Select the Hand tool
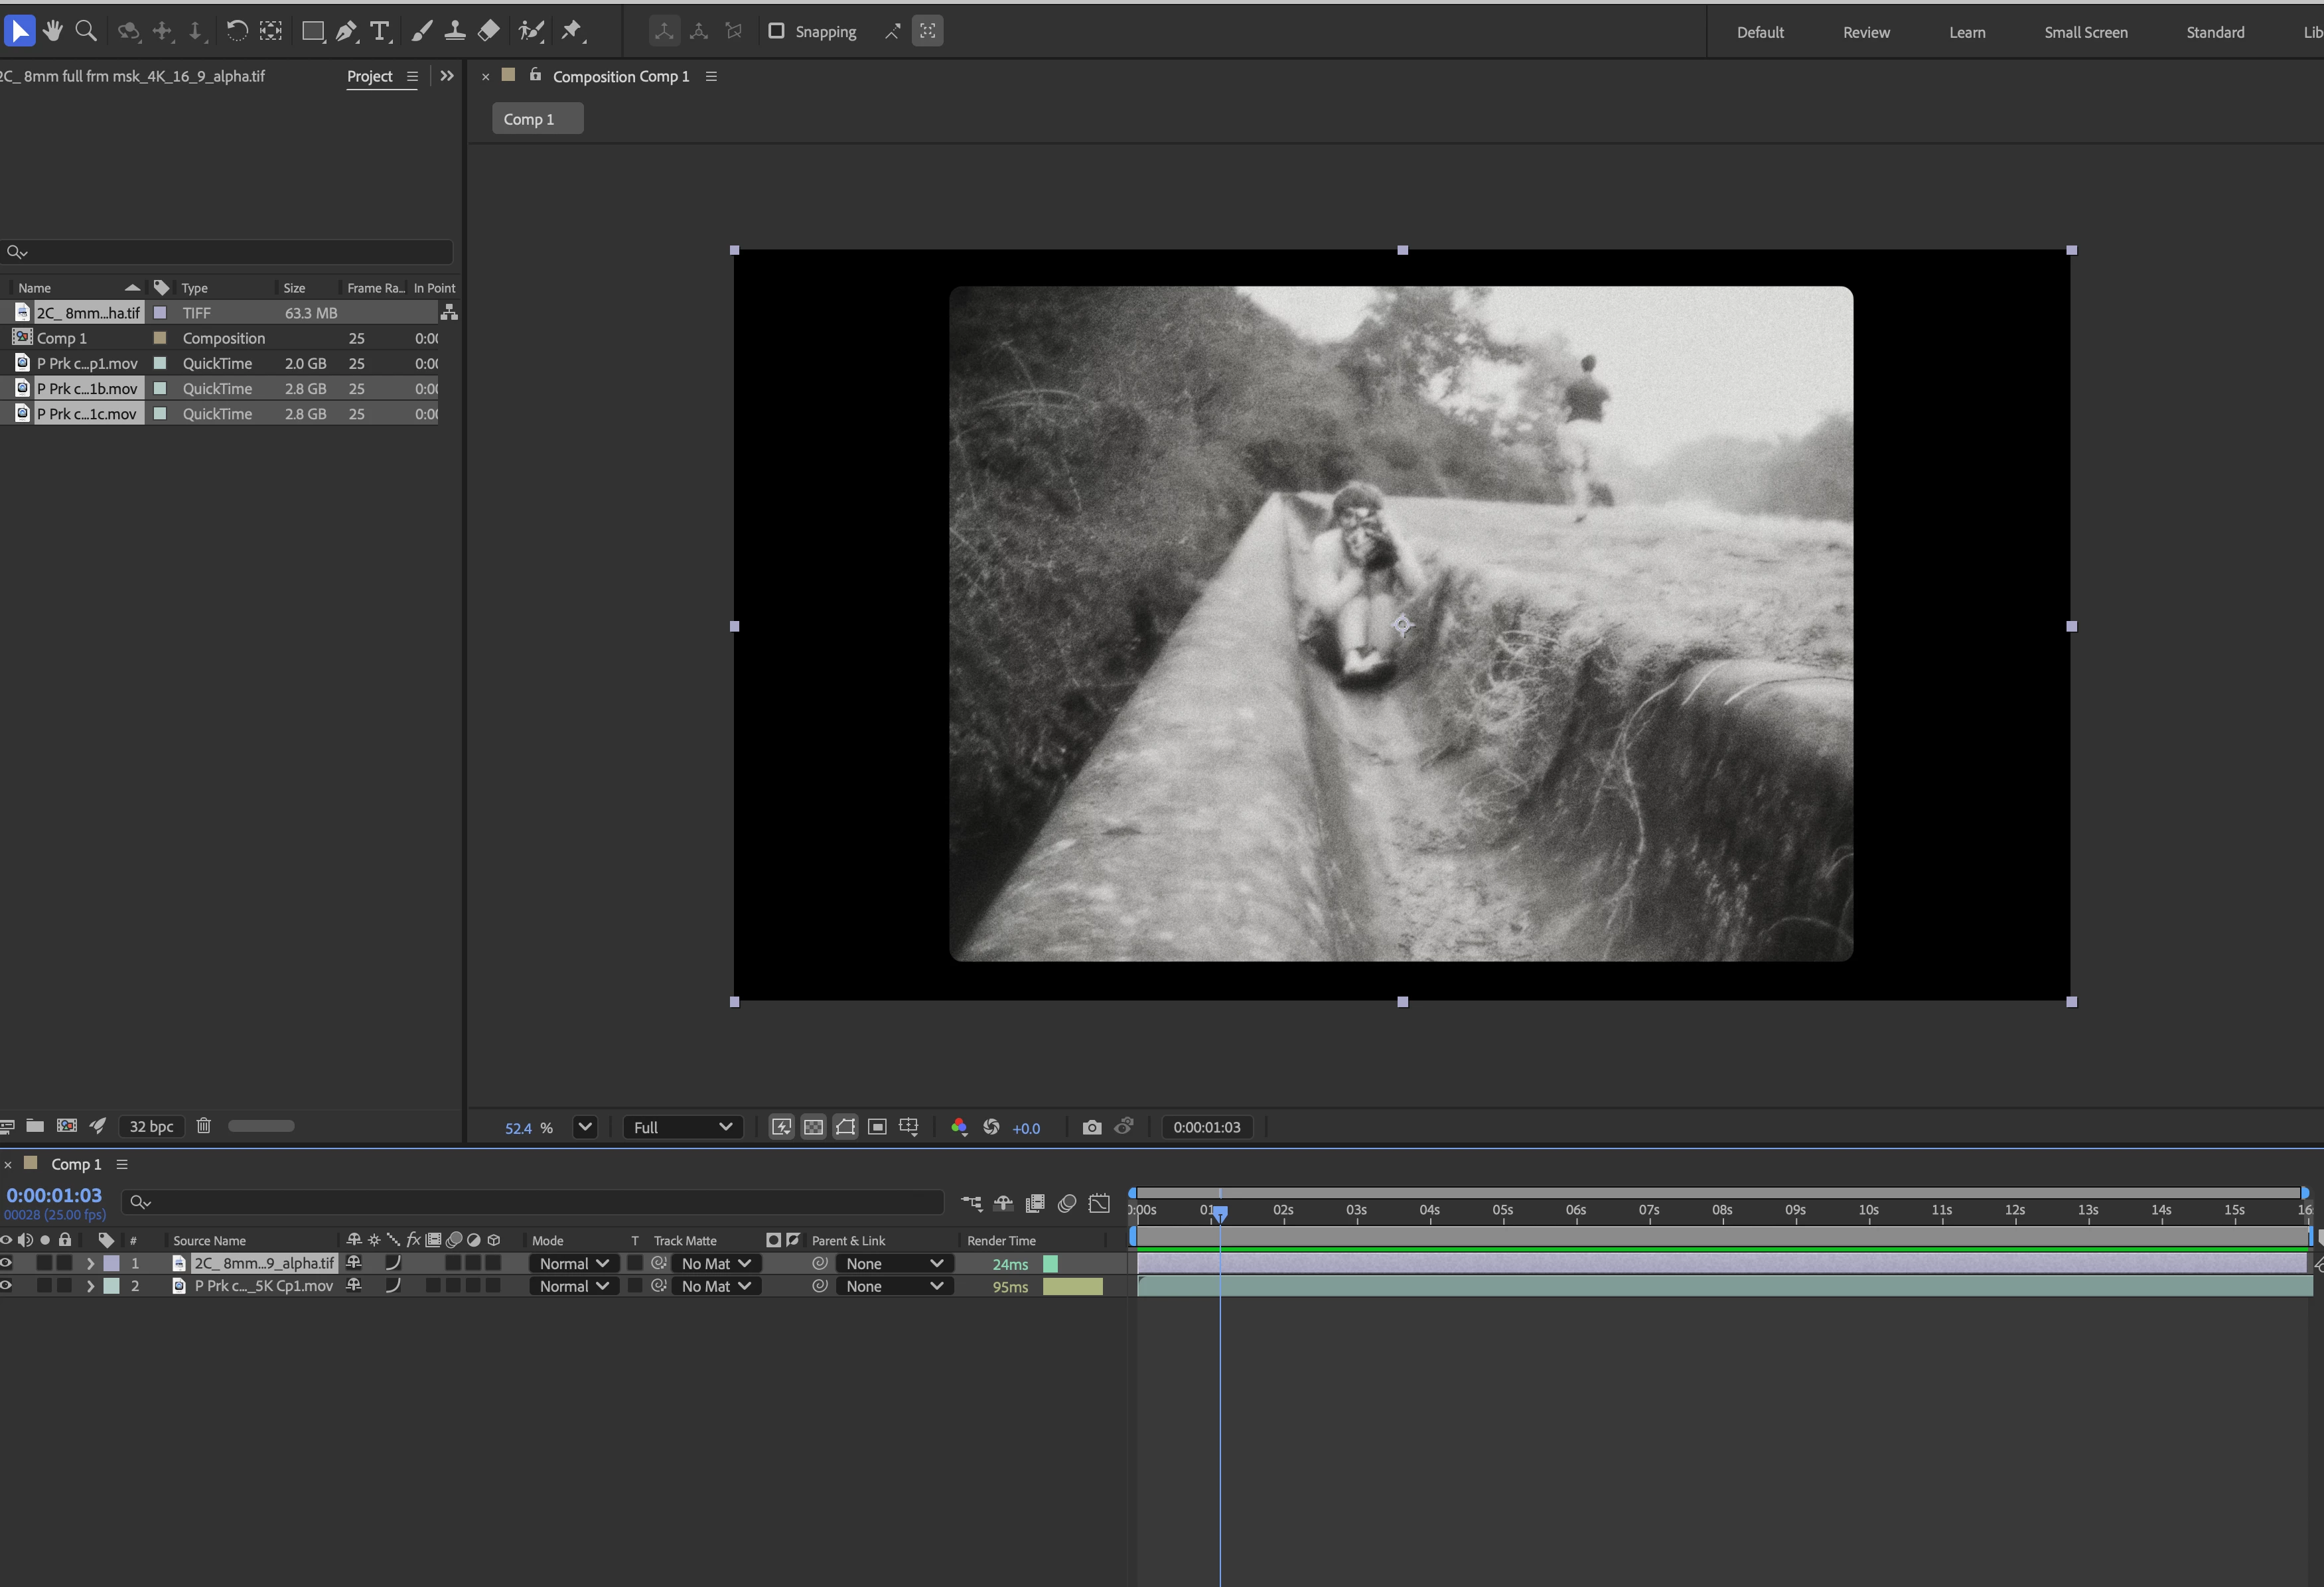Image resolution: width=2324 pixels, height=1587 pixels. coord(53,31)
